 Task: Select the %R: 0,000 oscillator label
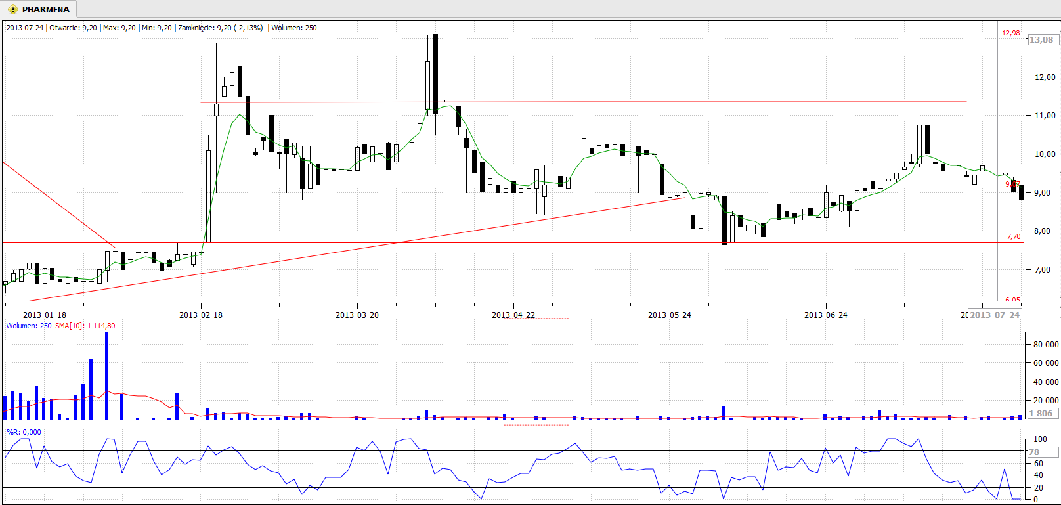(x=24, y=432)
